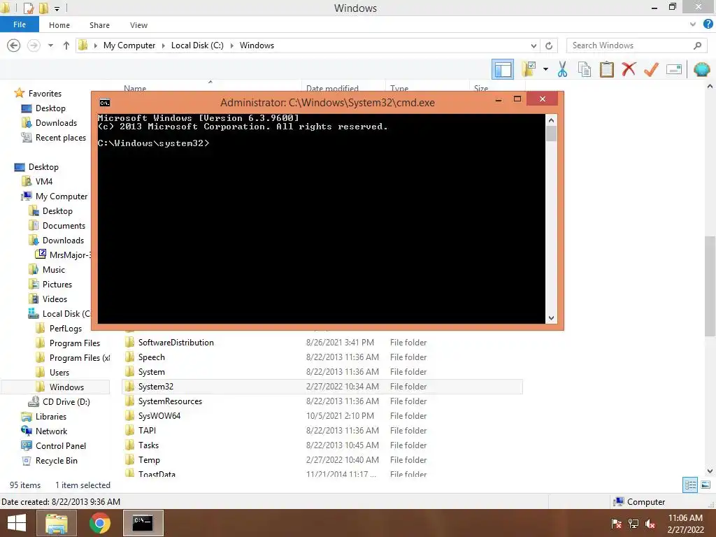Select Network in navigation tree
The width and height of the screenshot is (716, 537).
click(x=51, y=431)
